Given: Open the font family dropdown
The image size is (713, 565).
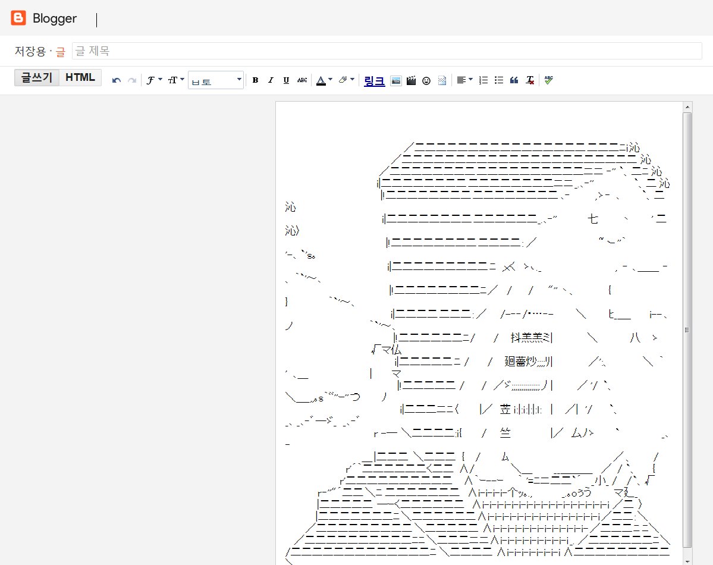Looking at the screenshot, I should point(154,80).
